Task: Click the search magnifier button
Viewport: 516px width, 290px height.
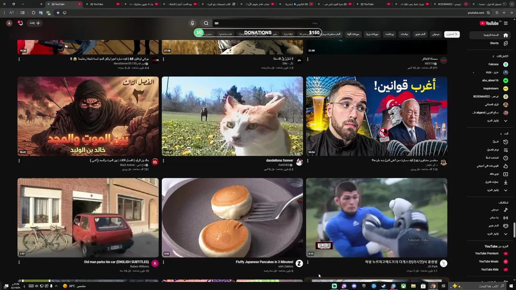Action: click(206, 23)
